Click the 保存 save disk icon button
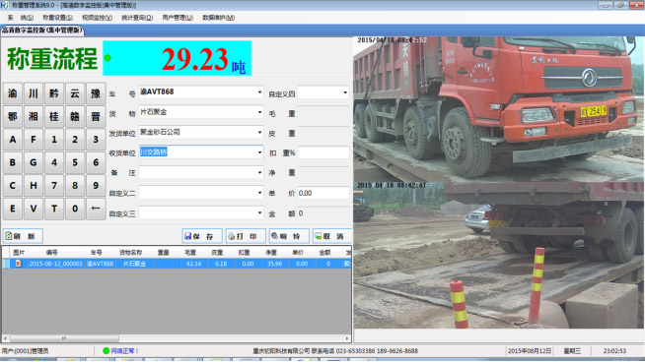Viewport: 645px width, 362px height. [x=202, y=236]
